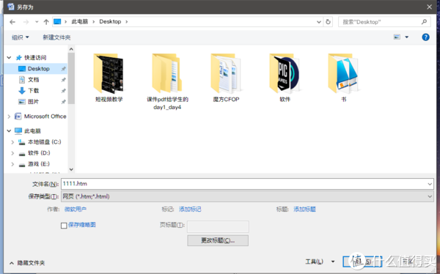Select the 软件 folder icon

coord(285,73)
